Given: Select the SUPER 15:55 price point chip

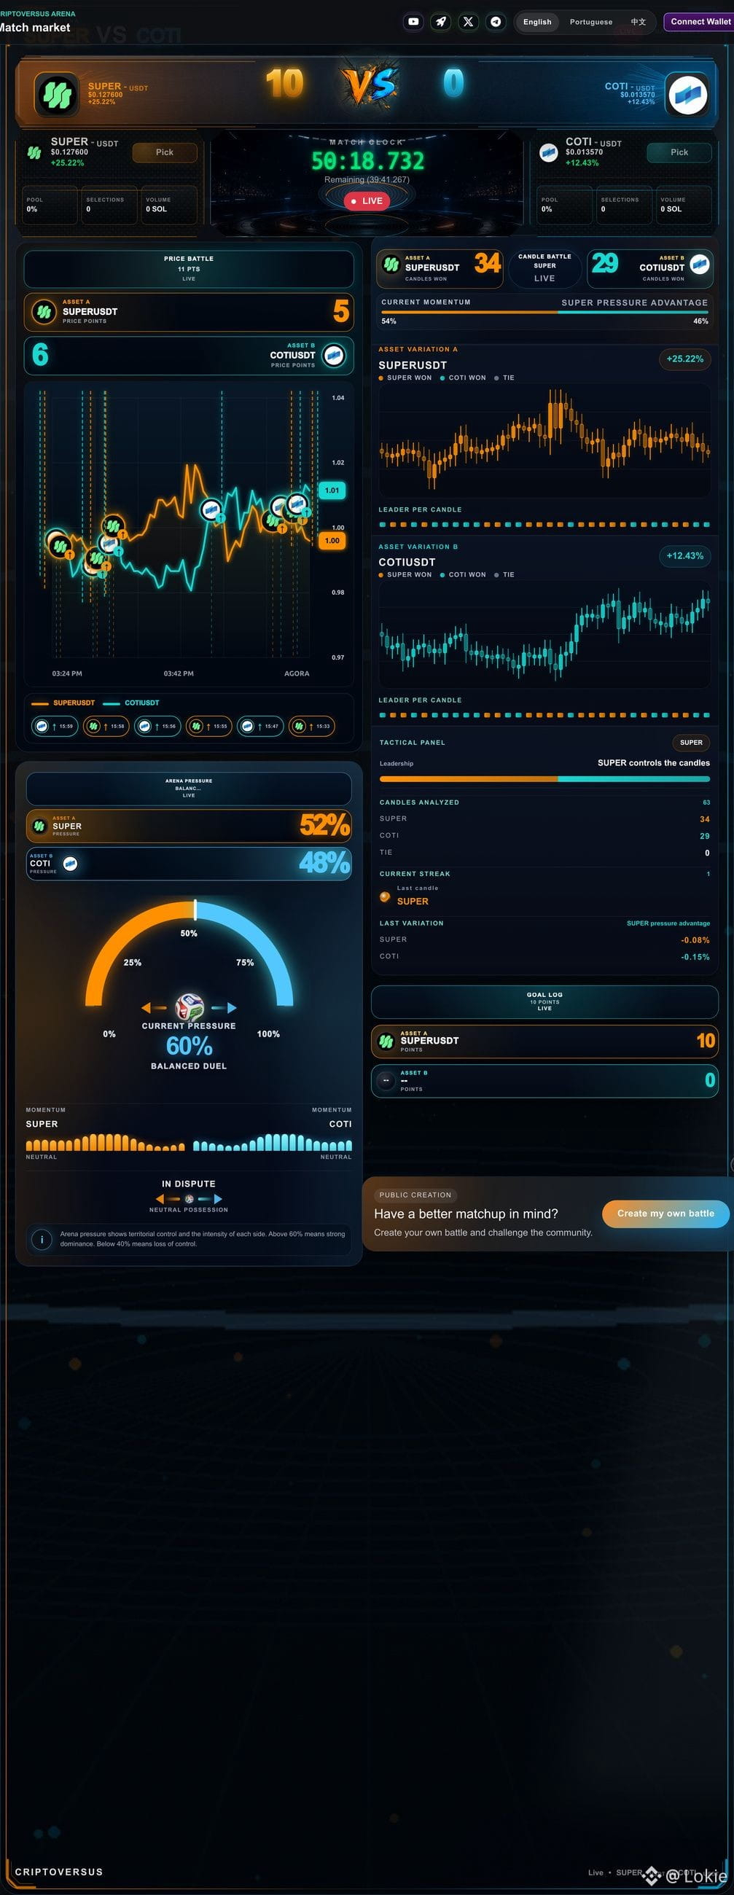Looking at the screenshot, I should pyautogui.click(x=209, y=726).
